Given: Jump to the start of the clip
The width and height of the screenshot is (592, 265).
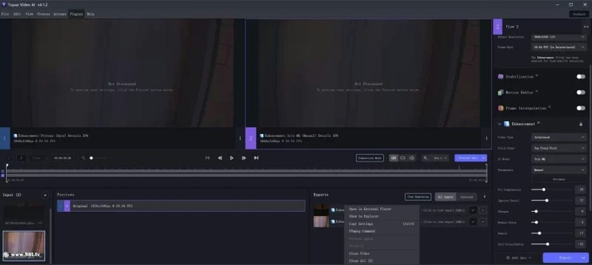Looking at the screenshot, I should tap(207, 158).
